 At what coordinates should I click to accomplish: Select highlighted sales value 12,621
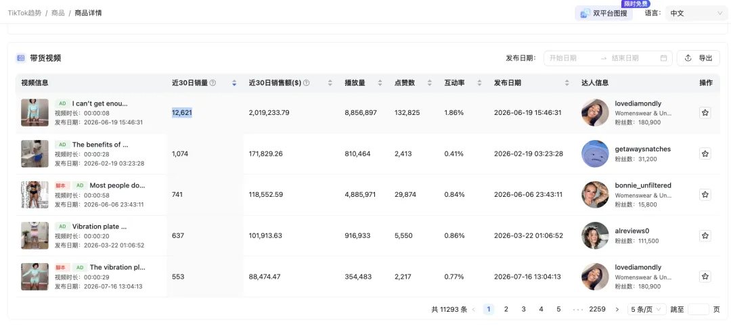click(x=182, y=113)
